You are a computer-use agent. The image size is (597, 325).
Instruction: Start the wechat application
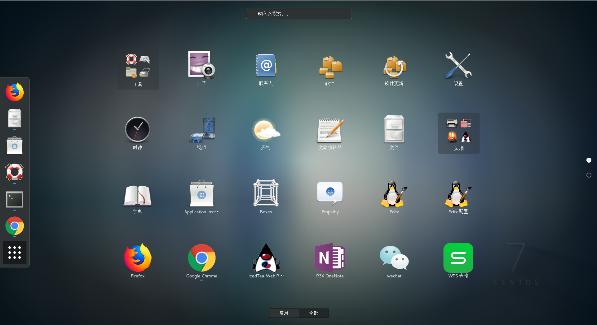(x=394, y=261)
